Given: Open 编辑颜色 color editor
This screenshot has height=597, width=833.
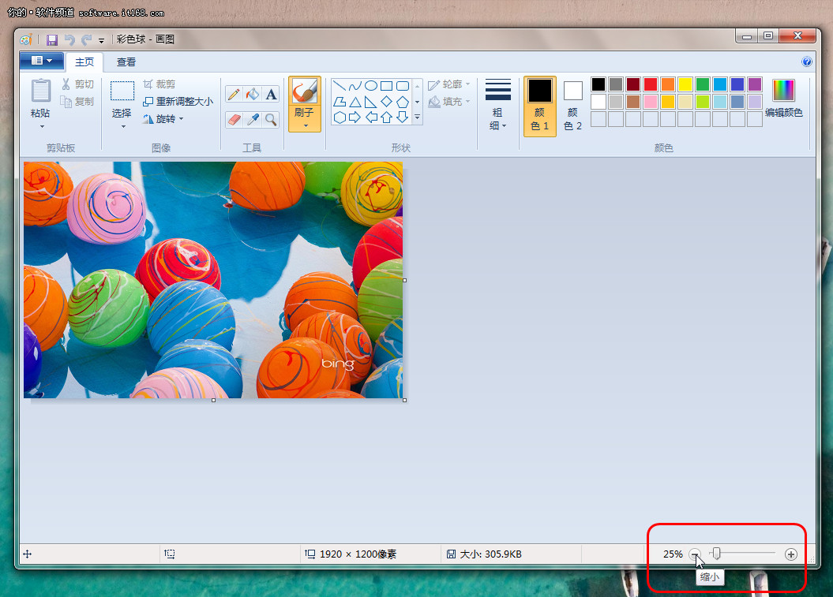Looking at the screenshot, I should pyautogui.click(x=783, y=98).
